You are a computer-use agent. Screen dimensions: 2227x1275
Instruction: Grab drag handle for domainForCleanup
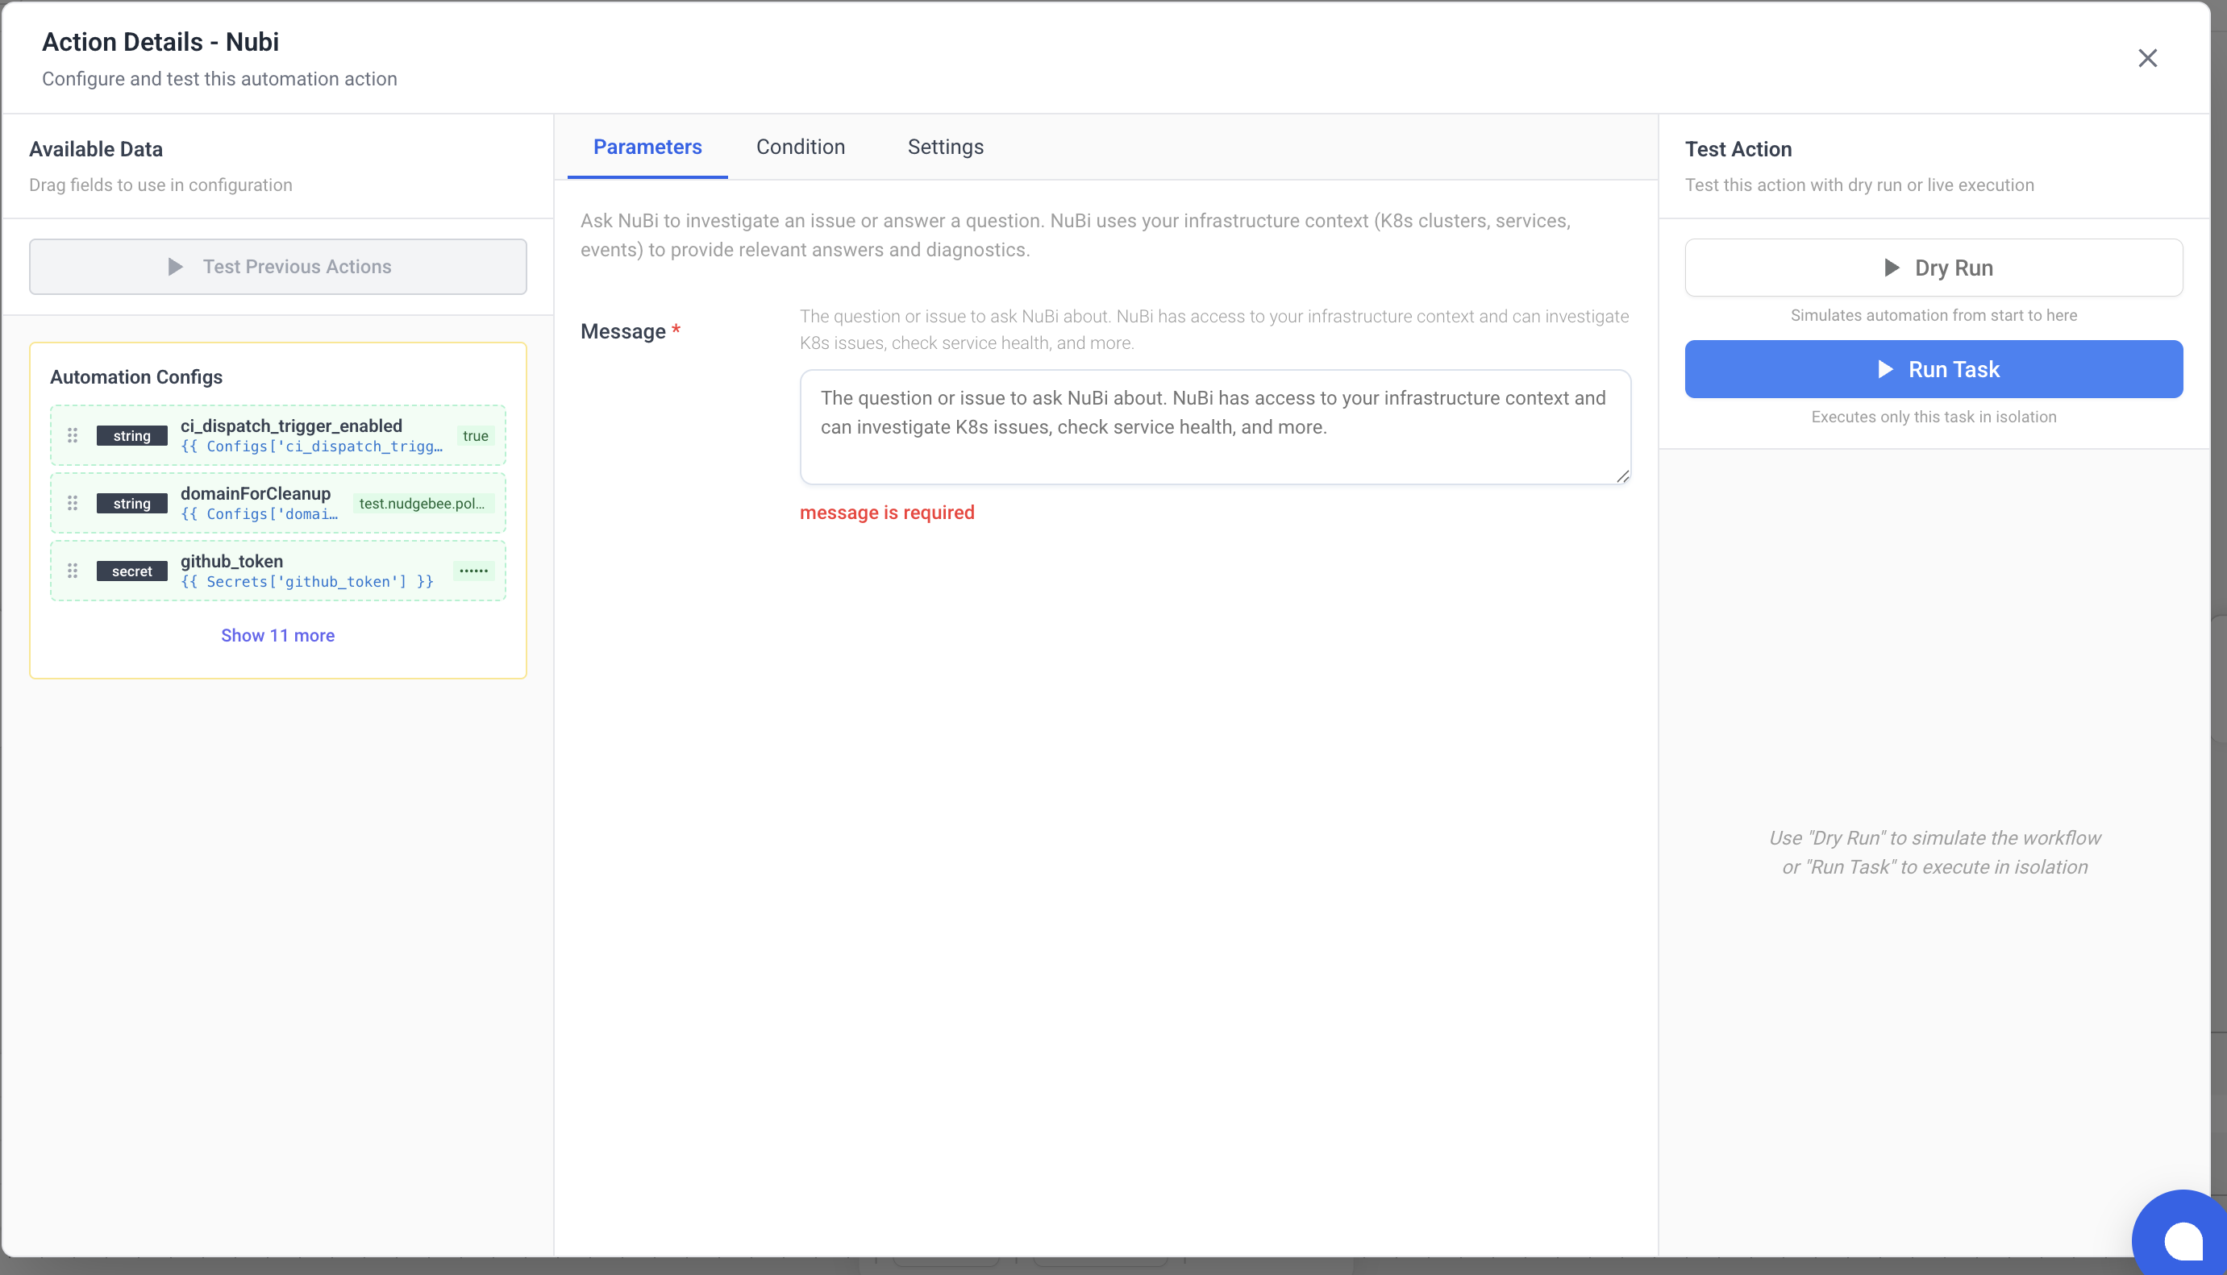pos(73,503)
